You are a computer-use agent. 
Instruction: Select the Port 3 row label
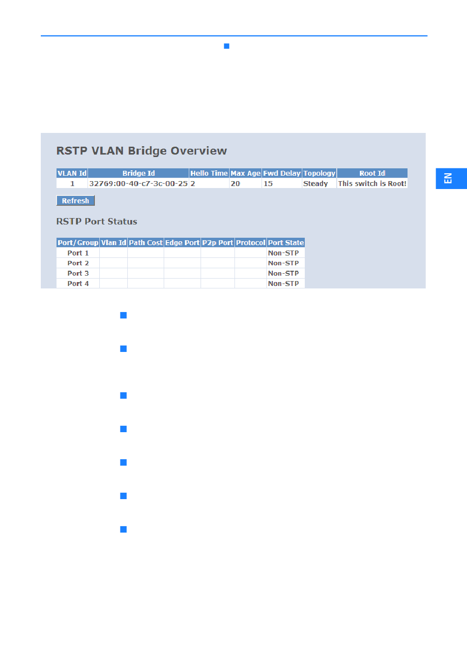tap(78, 273)
